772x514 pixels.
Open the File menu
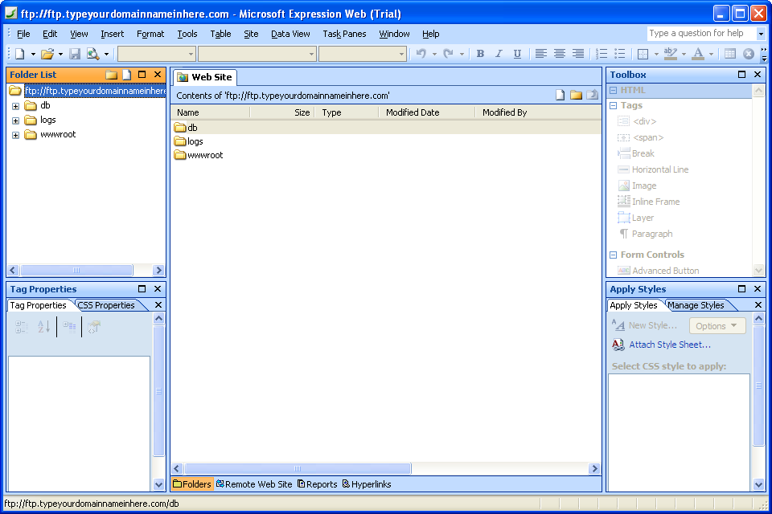(23, 34)
